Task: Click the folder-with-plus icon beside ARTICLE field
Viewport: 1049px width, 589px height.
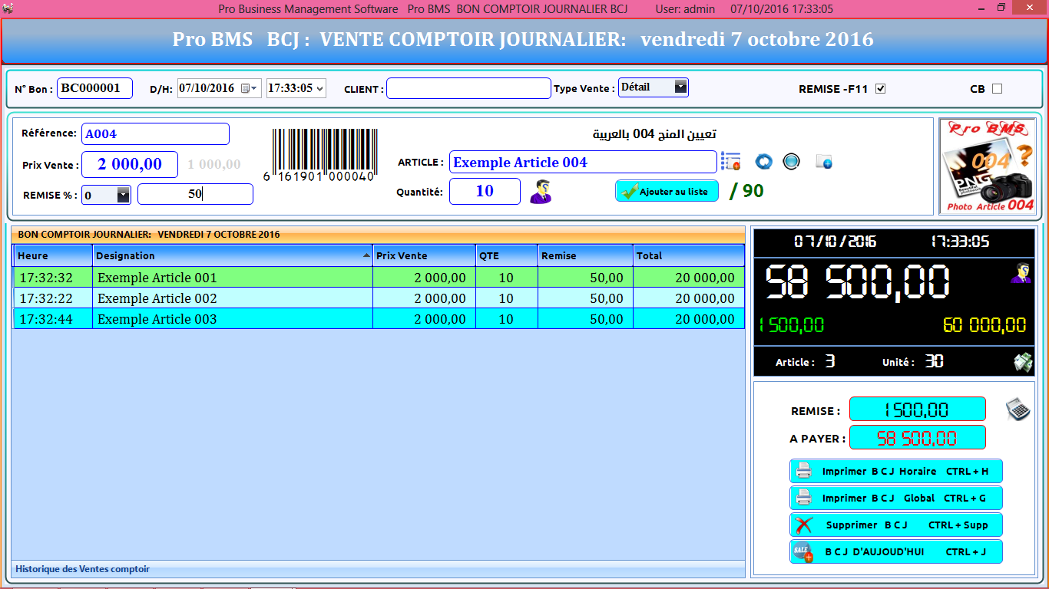Action: click(x=823, y=161)
